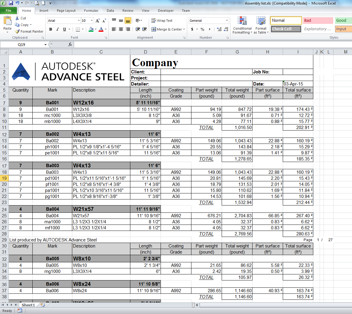Toggle Bold formatting

click(x=51, y=29)
